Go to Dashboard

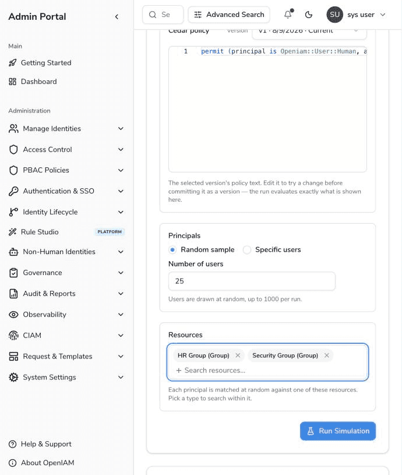[39, 82]
